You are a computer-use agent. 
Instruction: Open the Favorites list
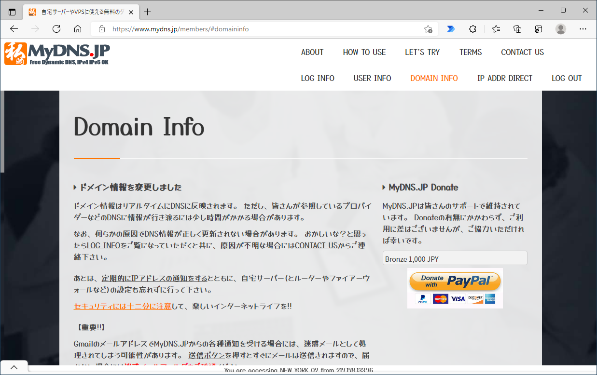point(496,29)
